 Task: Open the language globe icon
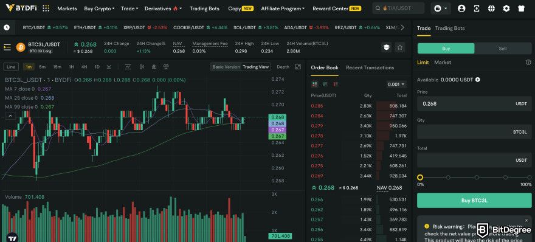(x=491, y=9)
